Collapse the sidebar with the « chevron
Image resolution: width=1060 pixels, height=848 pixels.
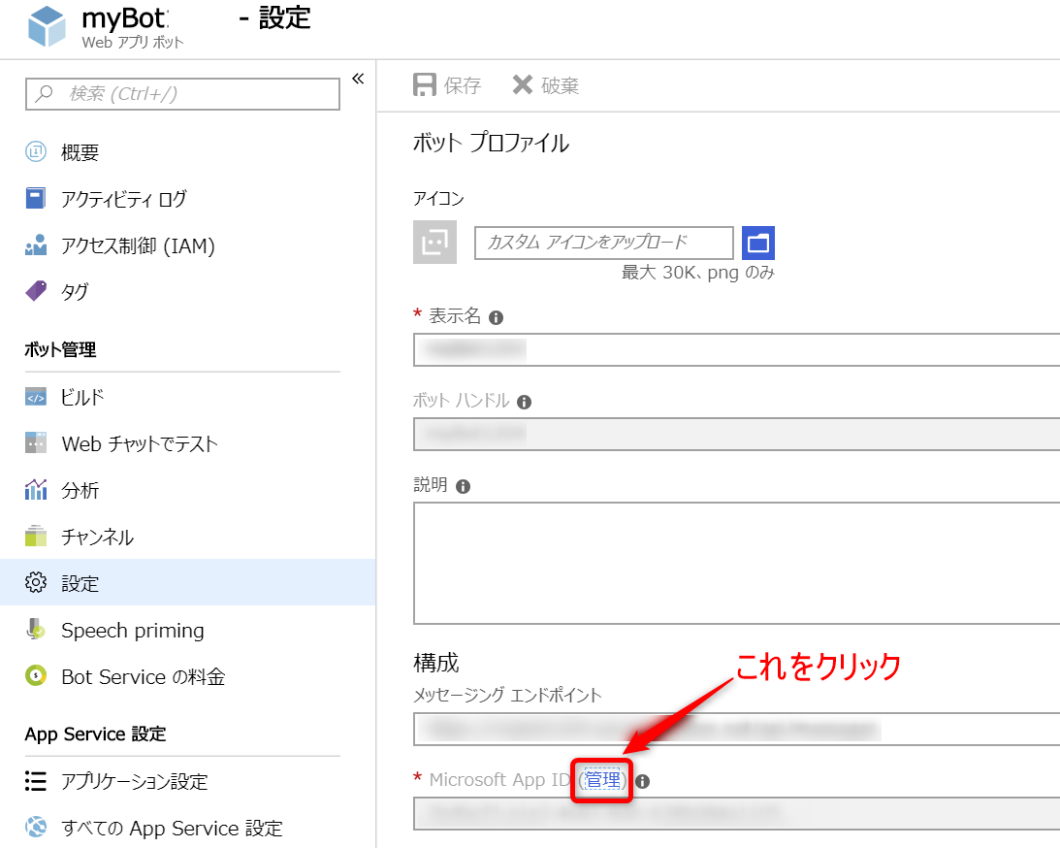pos(358,81)
